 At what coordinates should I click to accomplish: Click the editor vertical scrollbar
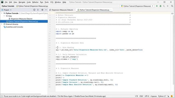[173, 50]
